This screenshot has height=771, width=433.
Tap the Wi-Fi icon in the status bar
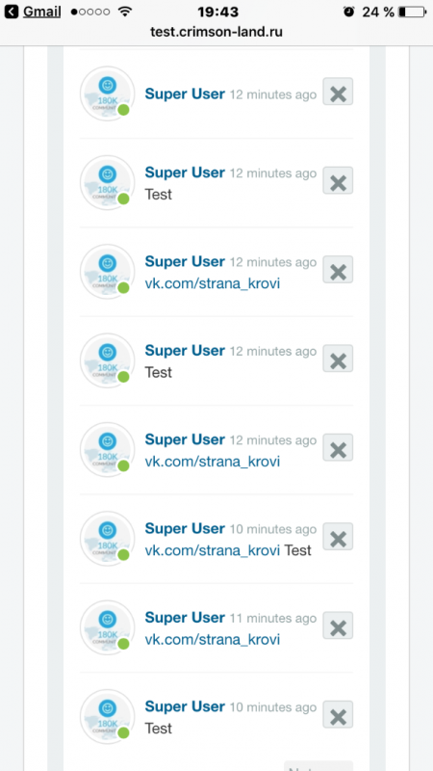click(126, 12)
